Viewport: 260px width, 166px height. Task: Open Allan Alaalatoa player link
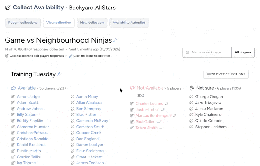point(89,103)
